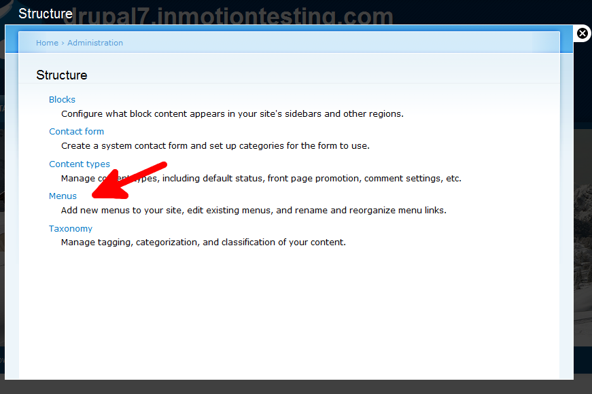Click the system contact form description text
The width and height of the screenshot is (592, 394).
[x=215, y=146]
